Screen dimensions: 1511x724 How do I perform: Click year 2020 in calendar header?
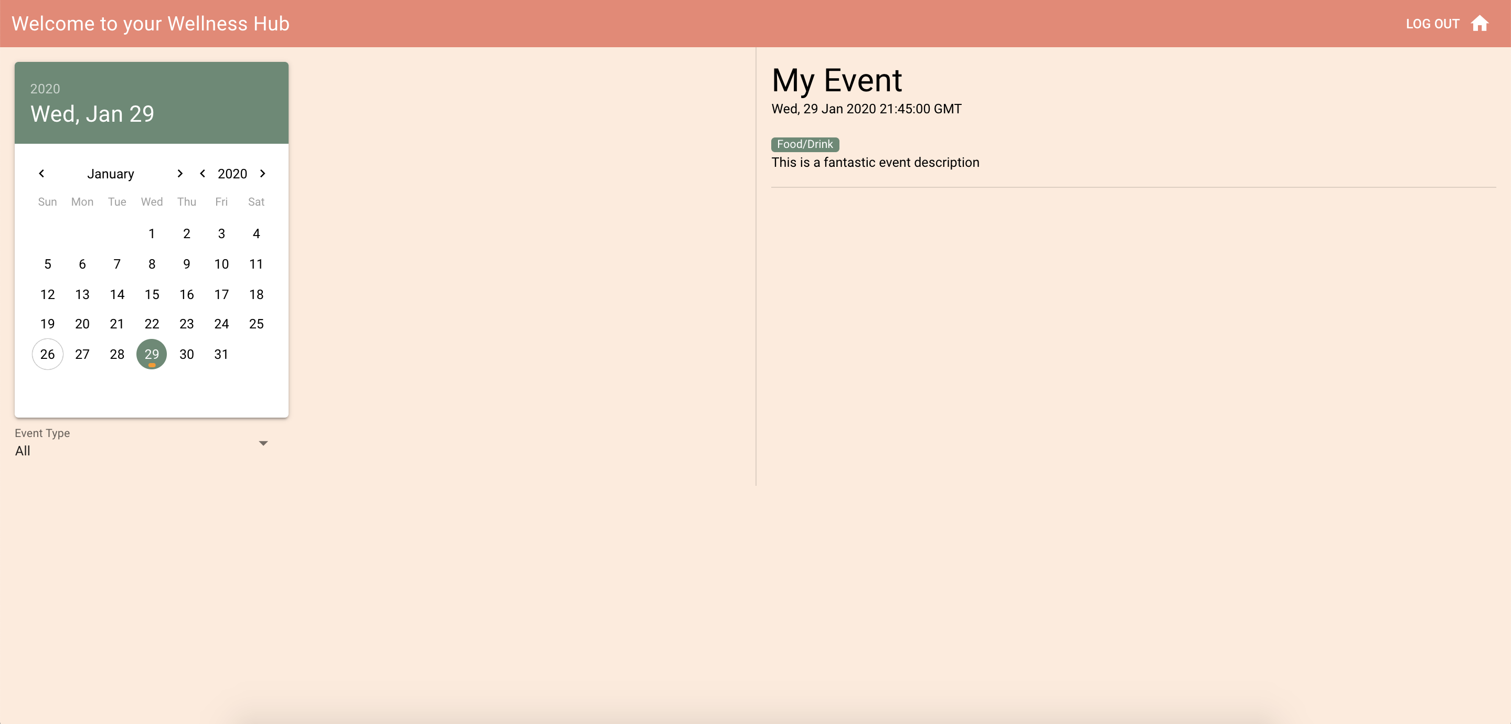tap(45, 89)
